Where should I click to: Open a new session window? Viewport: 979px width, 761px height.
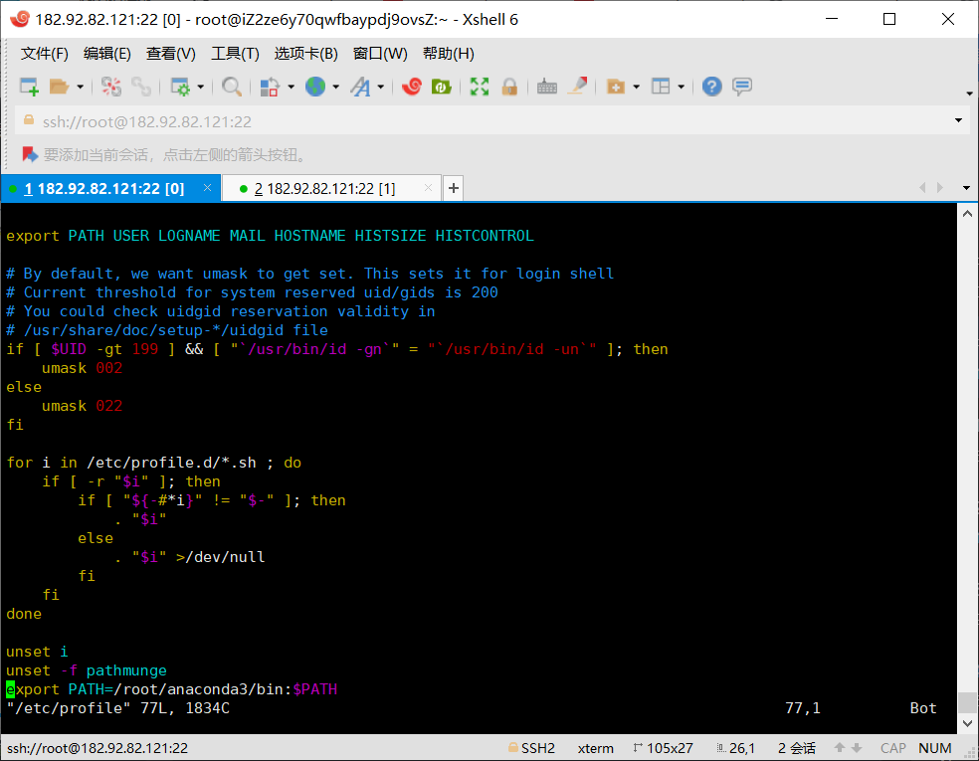pos(27,87)
